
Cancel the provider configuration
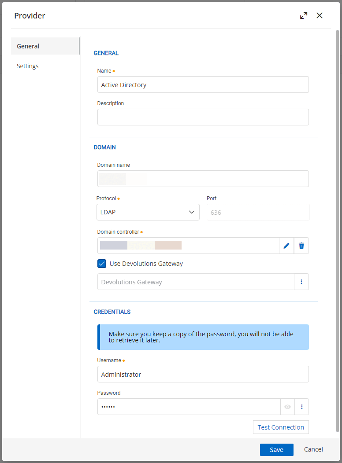pos(313,449)
